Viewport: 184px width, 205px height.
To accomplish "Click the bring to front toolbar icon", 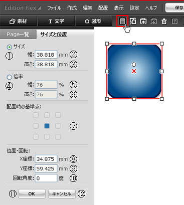I will pos(143,21).
